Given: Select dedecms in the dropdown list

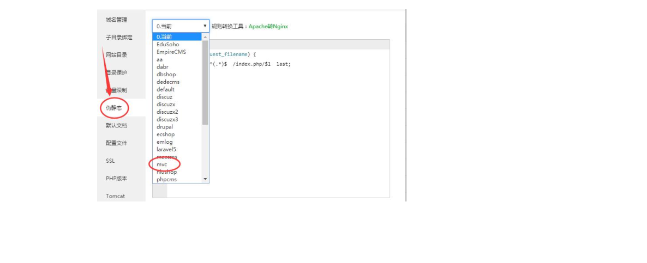Looking at the screenshot, I should point(177,82).
